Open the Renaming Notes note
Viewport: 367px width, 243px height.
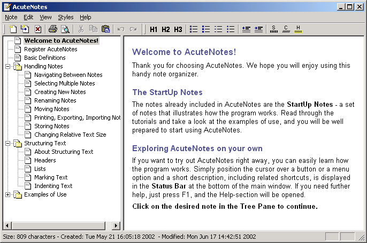(x=55, y=100)
